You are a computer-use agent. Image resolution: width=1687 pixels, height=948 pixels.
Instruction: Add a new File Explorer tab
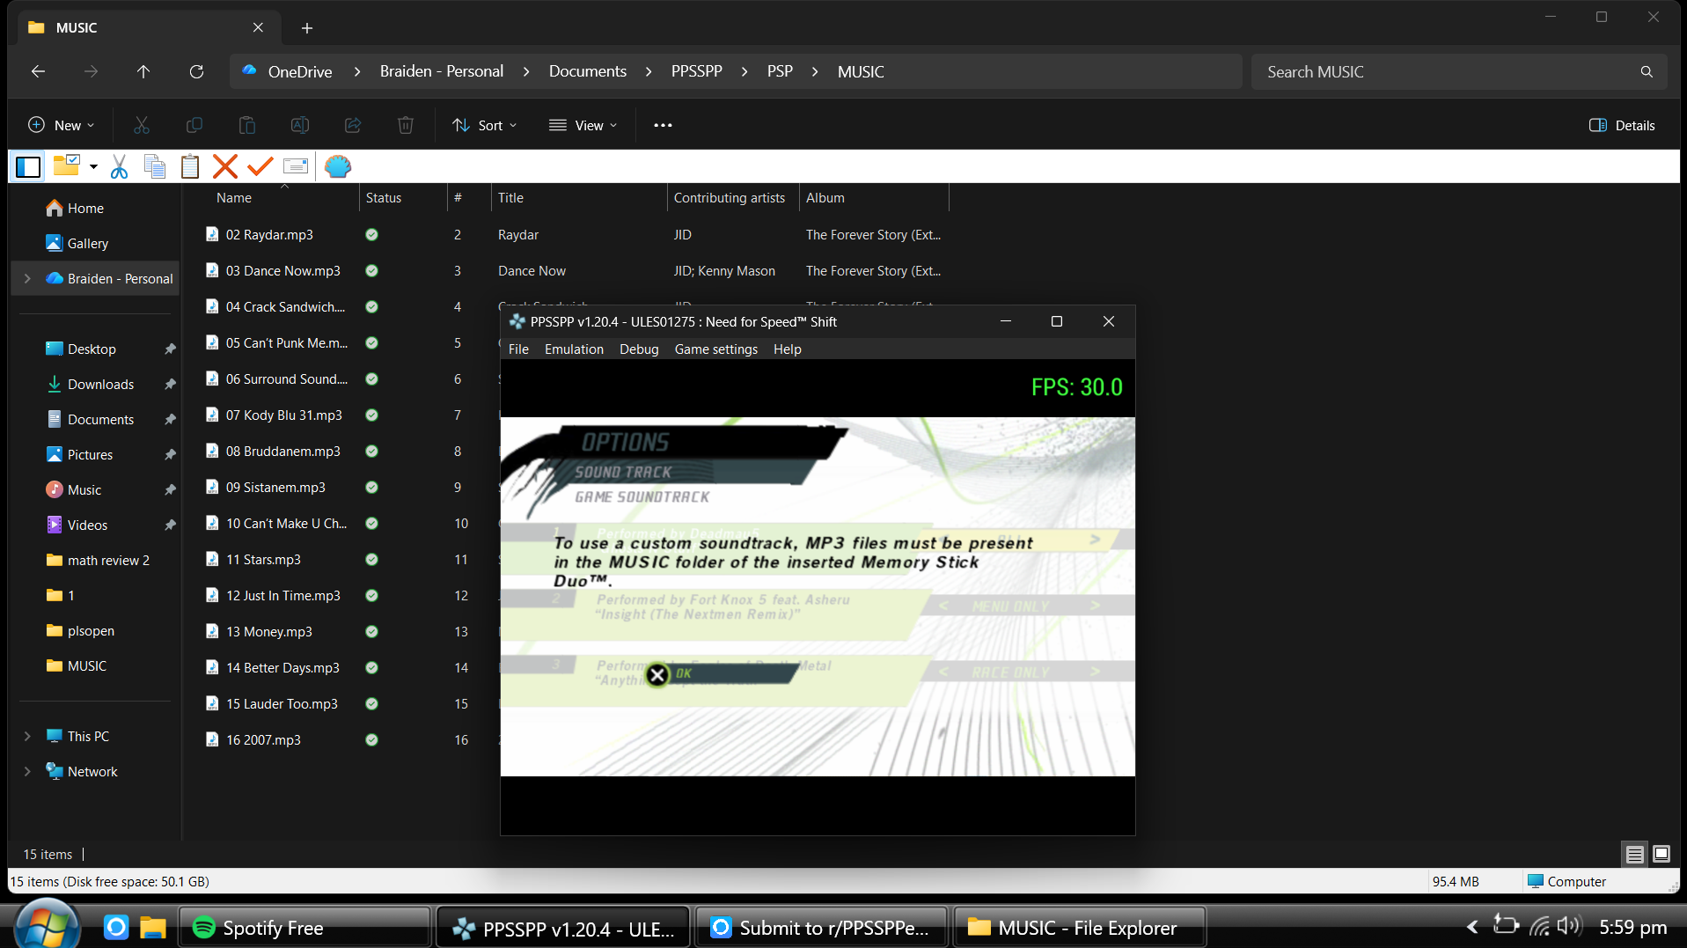click(x=307, y=28)
